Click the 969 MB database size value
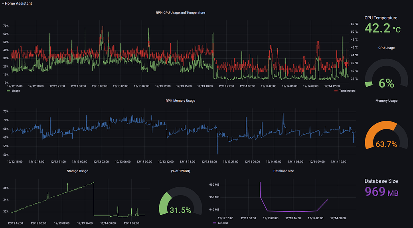The image size is (413, 228). (x=381, y=192)
